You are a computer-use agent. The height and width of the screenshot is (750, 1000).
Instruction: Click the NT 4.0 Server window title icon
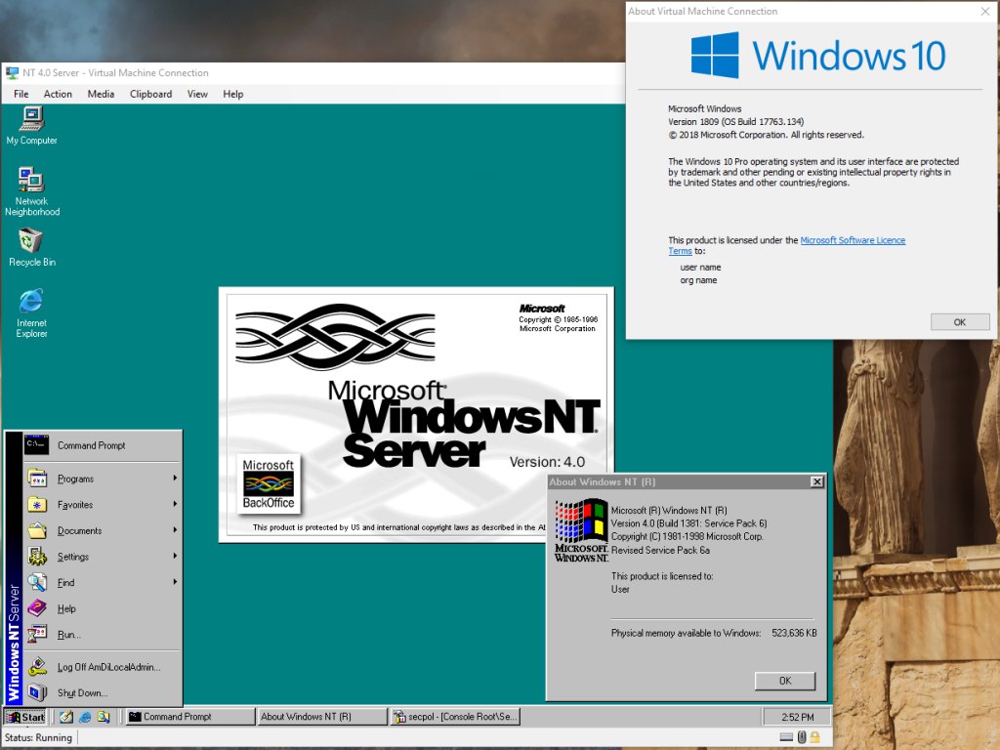[12, 72]
